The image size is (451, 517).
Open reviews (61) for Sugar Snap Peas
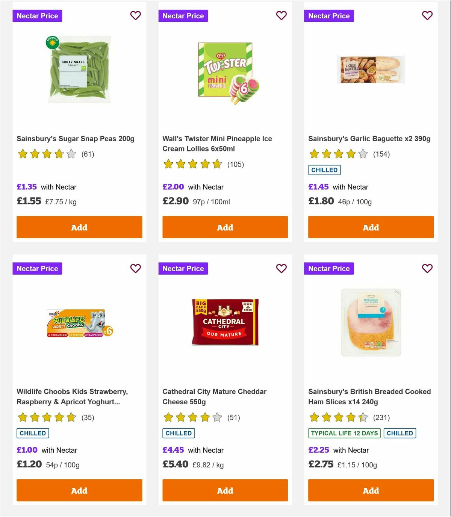coord(88,154)
